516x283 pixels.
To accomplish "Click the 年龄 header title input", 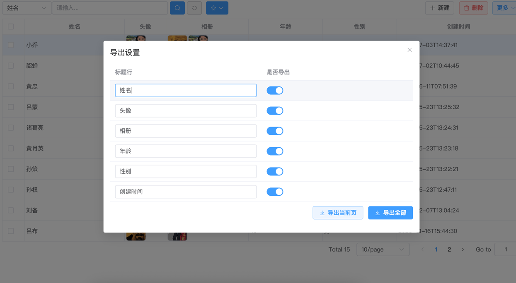I will [x=186, y=151].
